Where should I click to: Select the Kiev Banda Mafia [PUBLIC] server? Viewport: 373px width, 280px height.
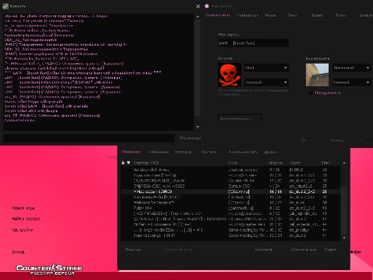231,197
